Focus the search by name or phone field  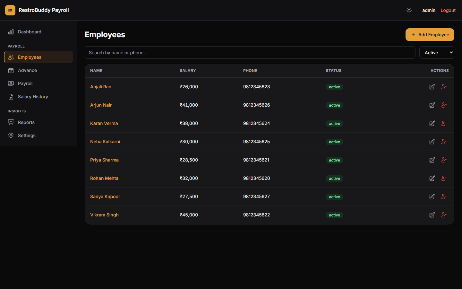click(x=250, y=53)
